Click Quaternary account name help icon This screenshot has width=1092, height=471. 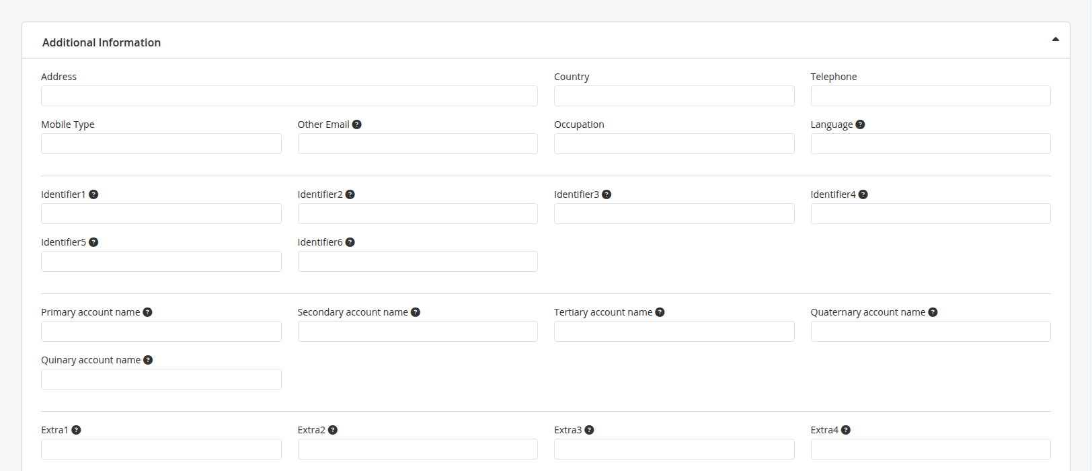(933, 312)
